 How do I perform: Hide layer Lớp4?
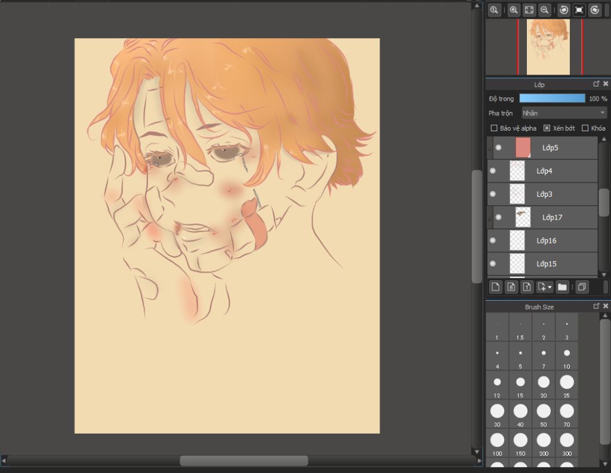(x=492, y=171)
